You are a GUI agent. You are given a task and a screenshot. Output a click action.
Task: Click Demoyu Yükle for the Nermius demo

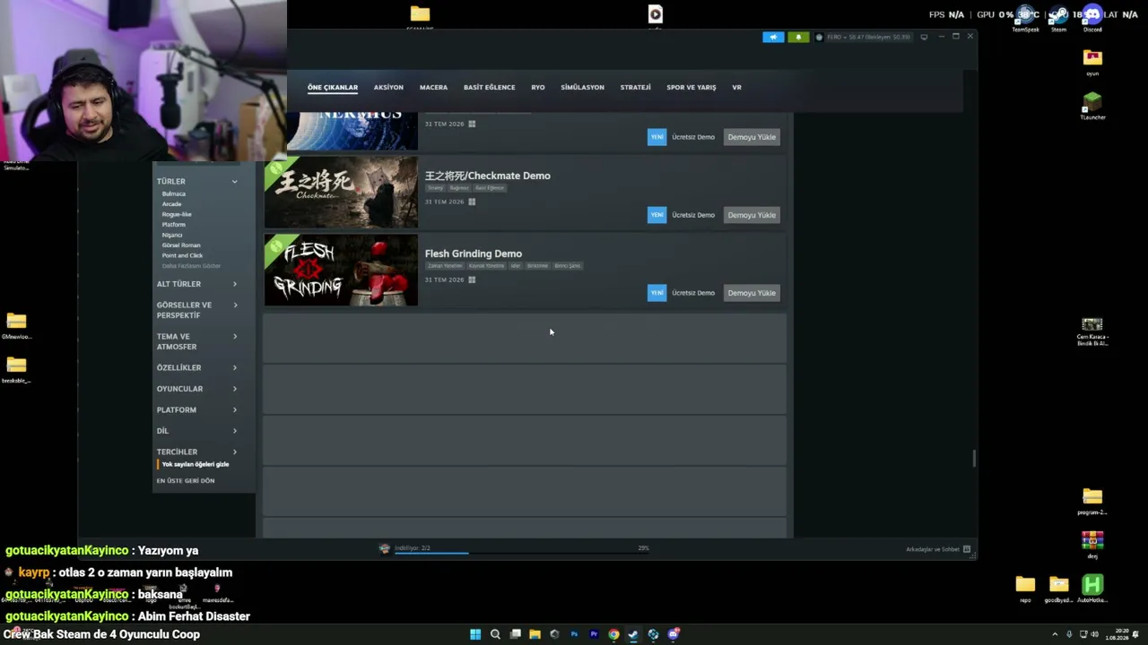(752, 137)
